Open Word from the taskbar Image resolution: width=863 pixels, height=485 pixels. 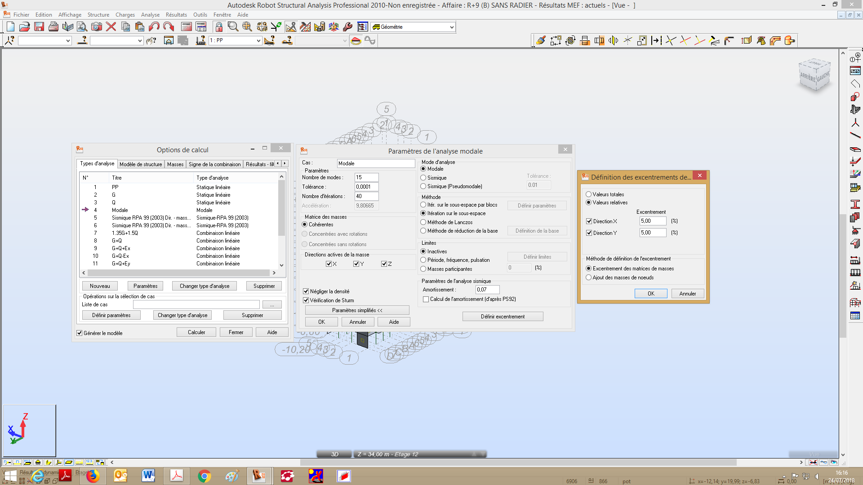[148, 476]
